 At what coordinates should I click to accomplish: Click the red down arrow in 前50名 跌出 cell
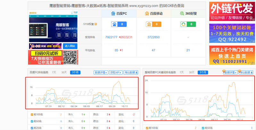(x=110, y=121)
